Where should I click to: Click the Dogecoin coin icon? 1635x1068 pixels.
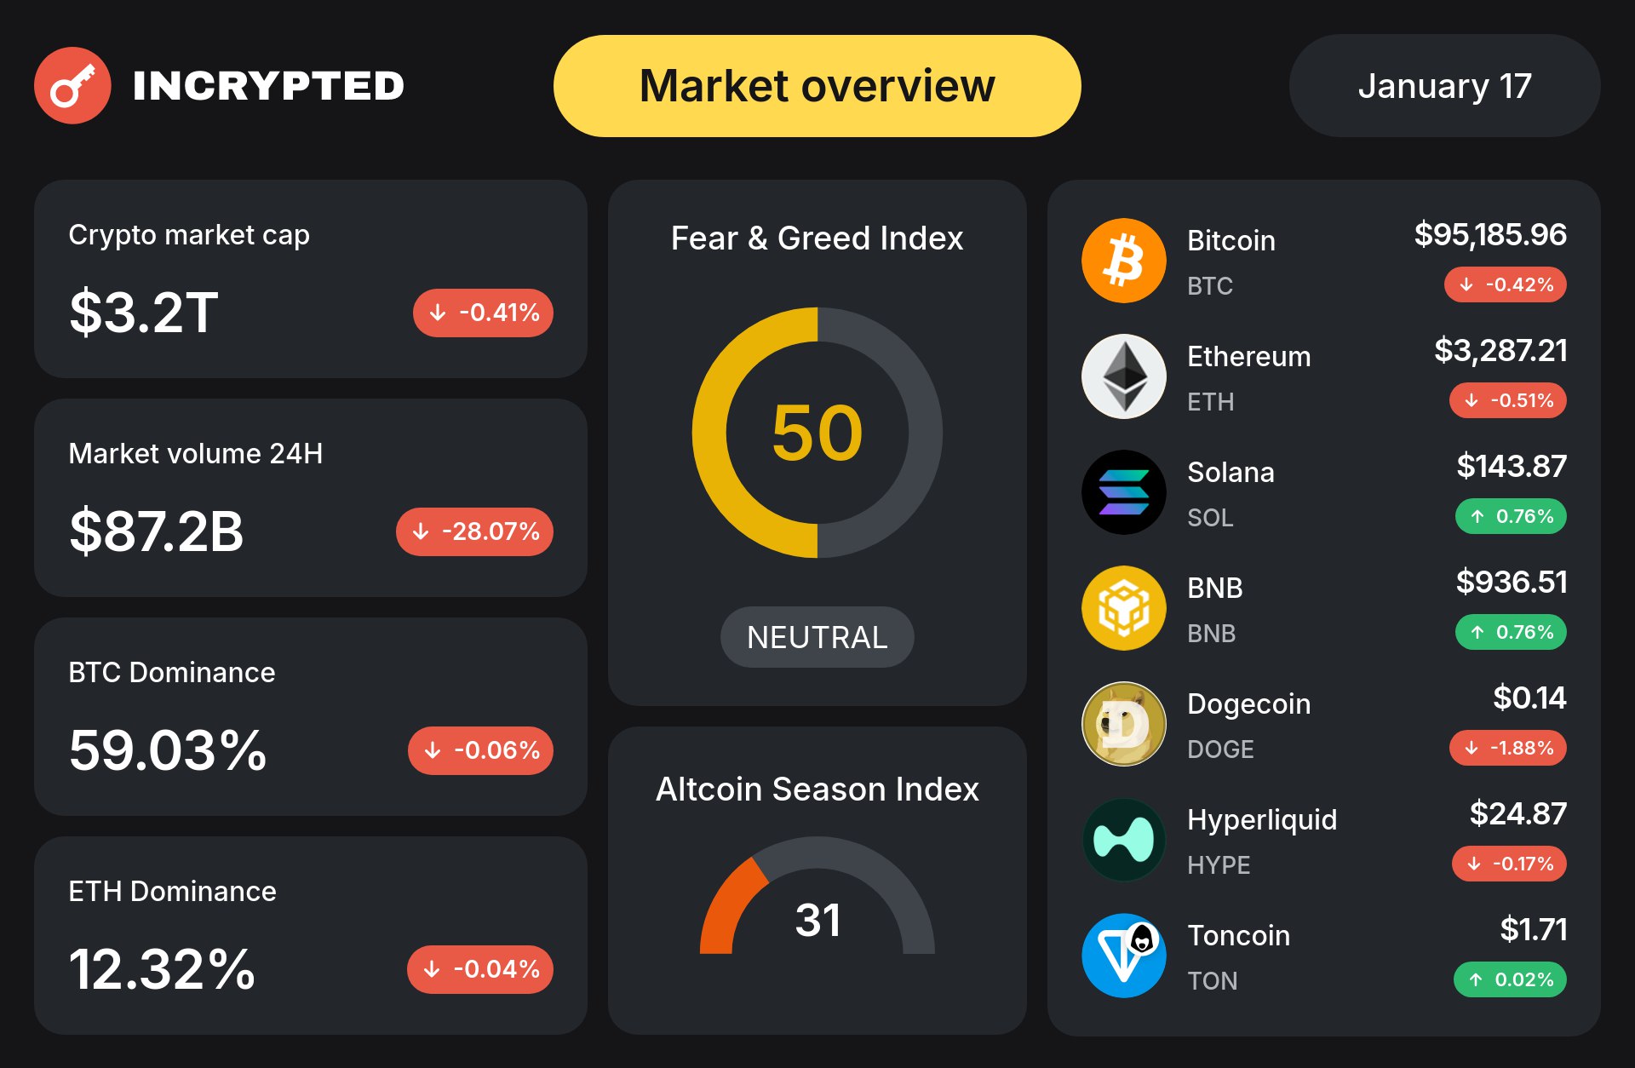1123,724
